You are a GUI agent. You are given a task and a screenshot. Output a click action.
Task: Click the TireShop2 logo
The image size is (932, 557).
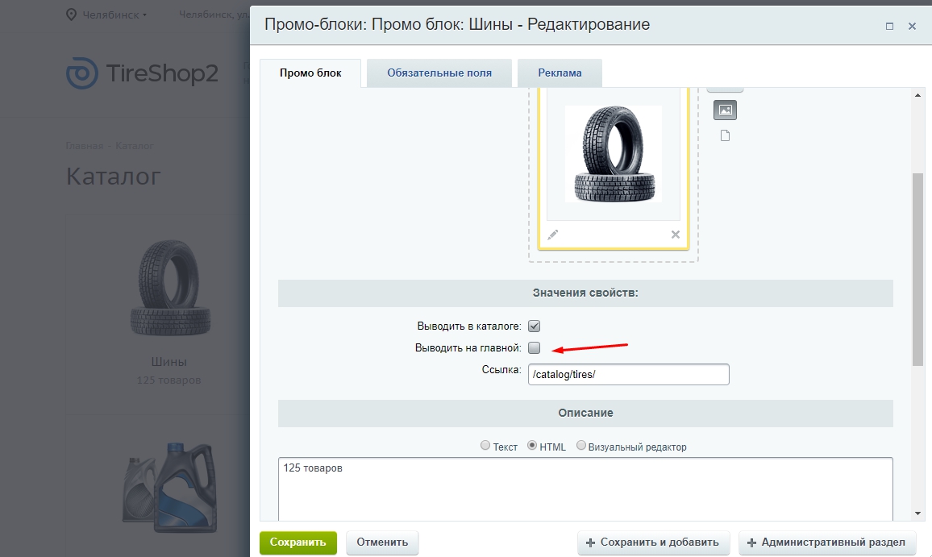[x=142, y=73]
